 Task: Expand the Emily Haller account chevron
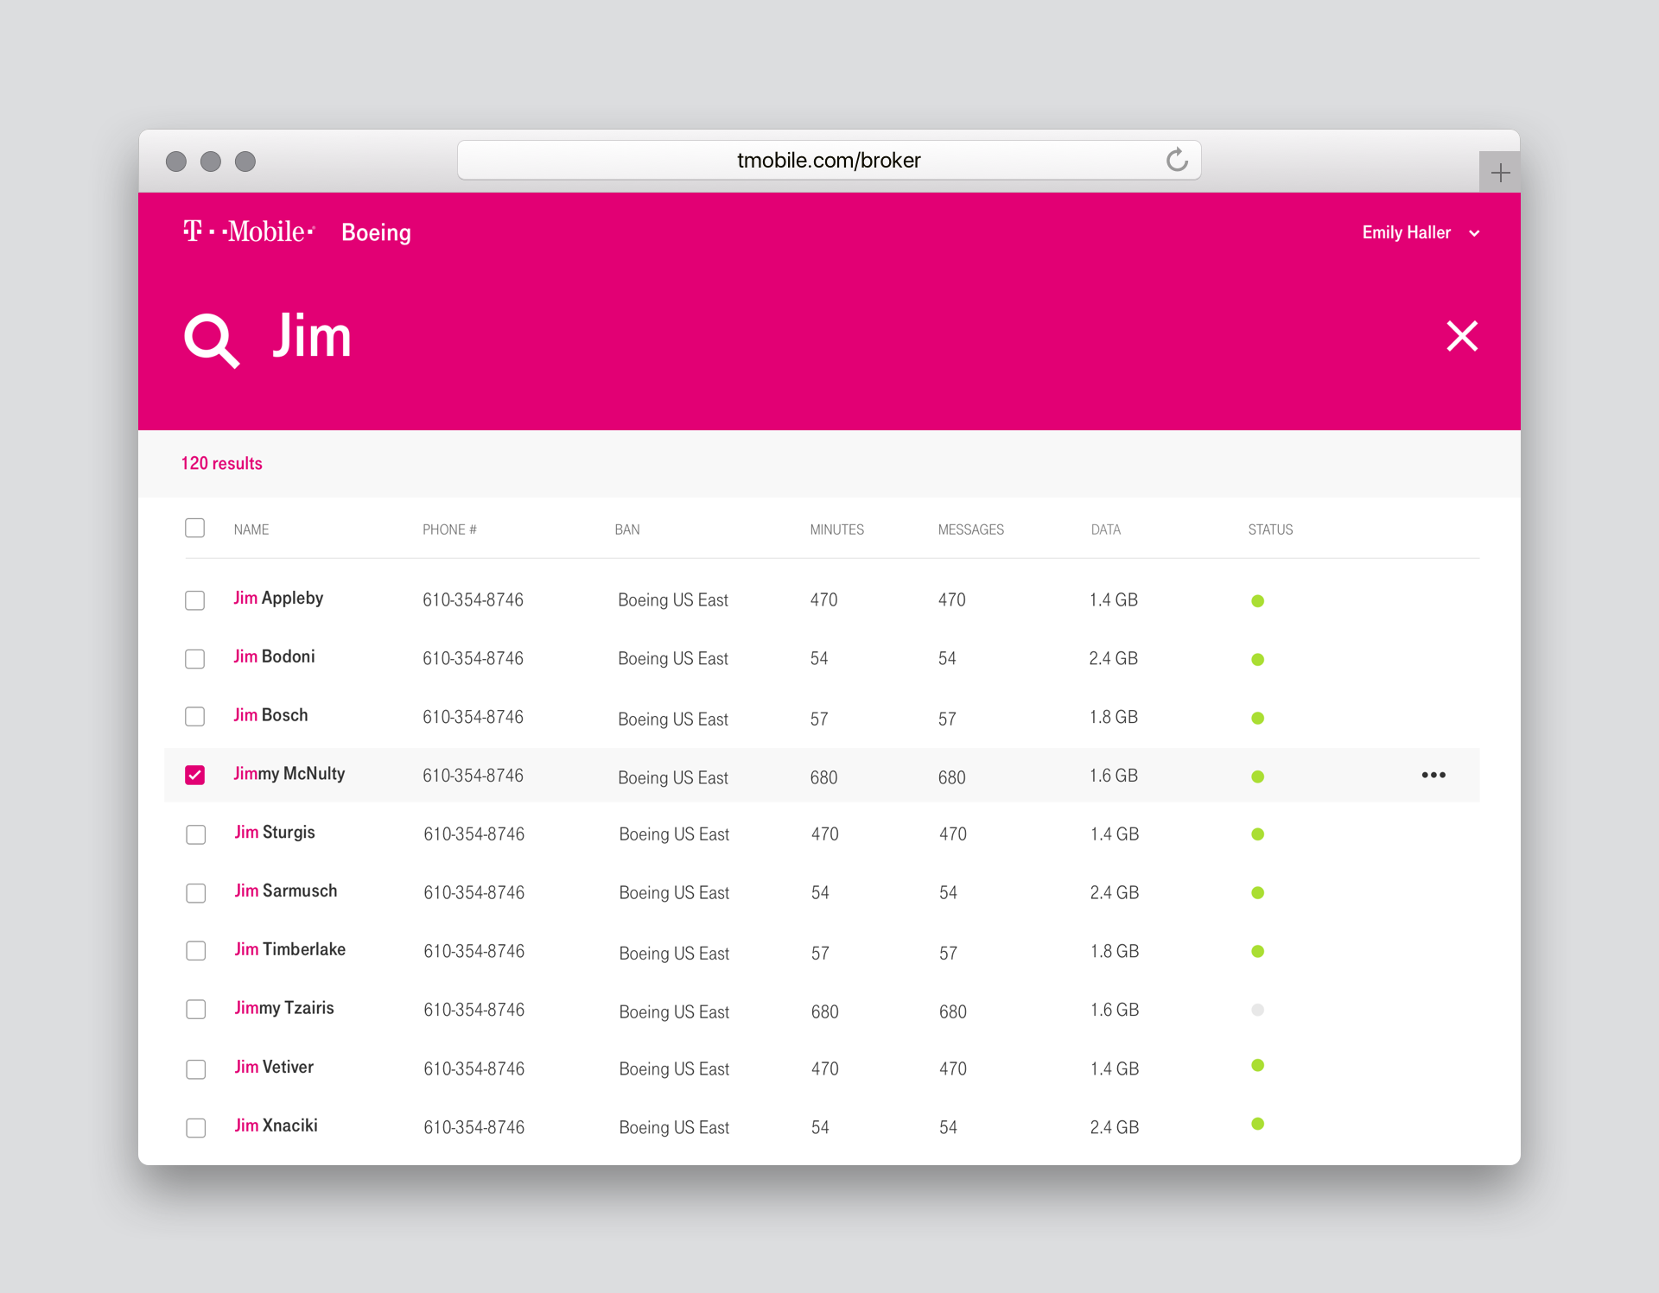pos(1474,233)
